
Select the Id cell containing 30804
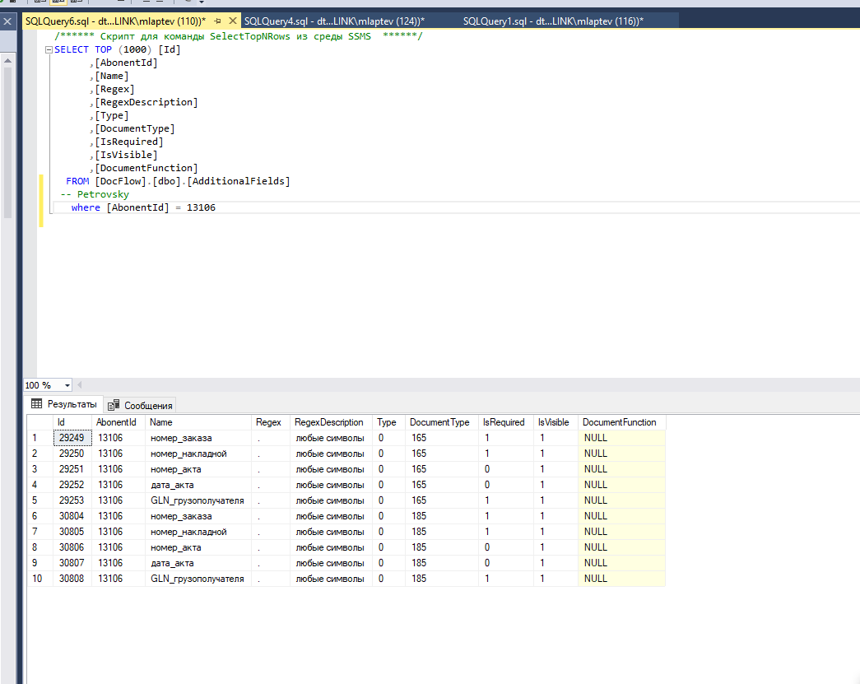pyautogui.click(x=71, y=516)
